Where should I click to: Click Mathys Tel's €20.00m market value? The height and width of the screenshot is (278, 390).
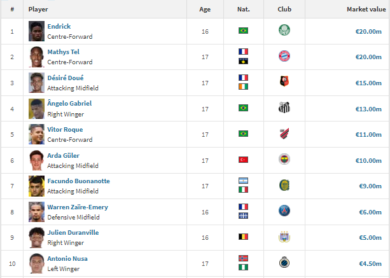point(368,57)
